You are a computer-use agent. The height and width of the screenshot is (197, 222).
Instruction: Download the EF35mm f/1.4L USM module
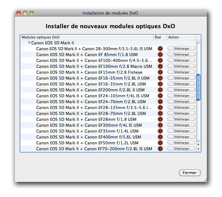[x=181, y=131]
